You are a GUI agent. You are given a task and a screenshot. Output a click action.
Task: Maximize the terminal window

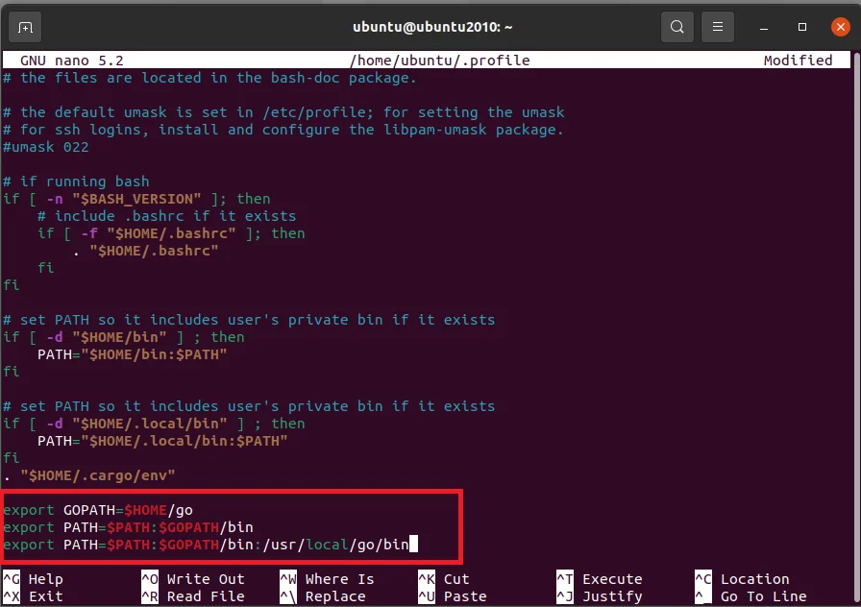(x=802, y=27)
